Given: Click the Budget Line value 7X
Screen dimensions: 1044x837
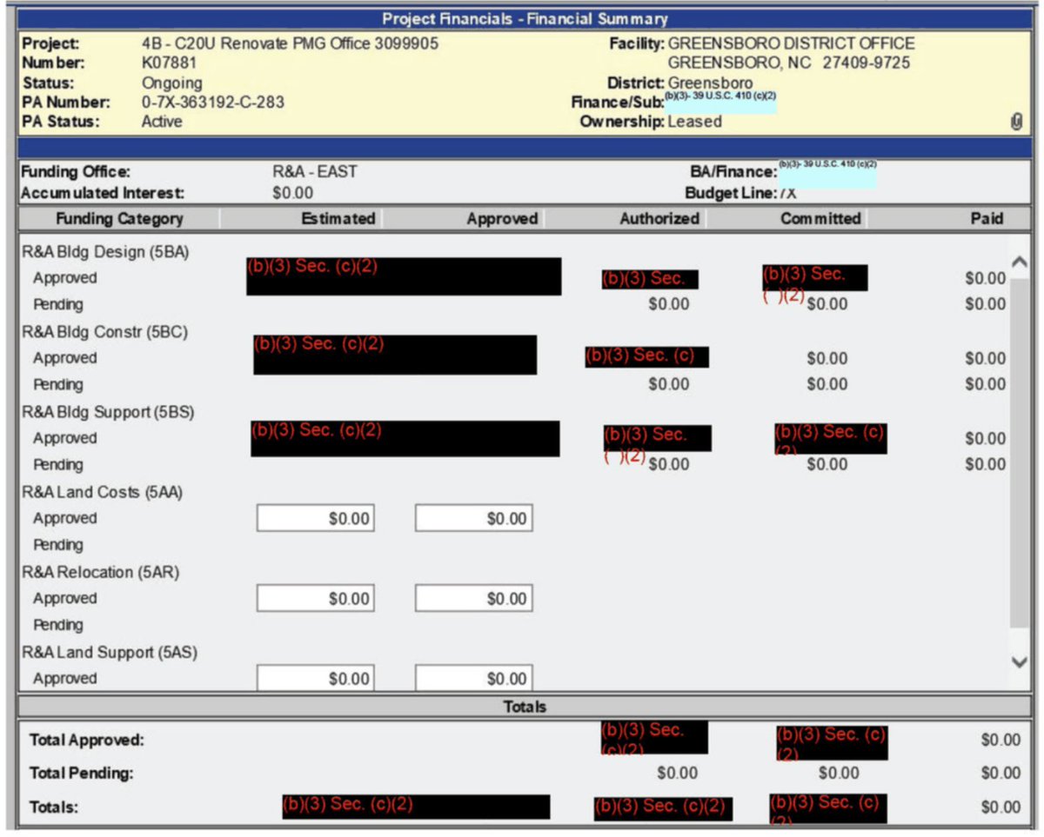Looking at the screenshot, I should pyautogui.click(x=787, y=193).
